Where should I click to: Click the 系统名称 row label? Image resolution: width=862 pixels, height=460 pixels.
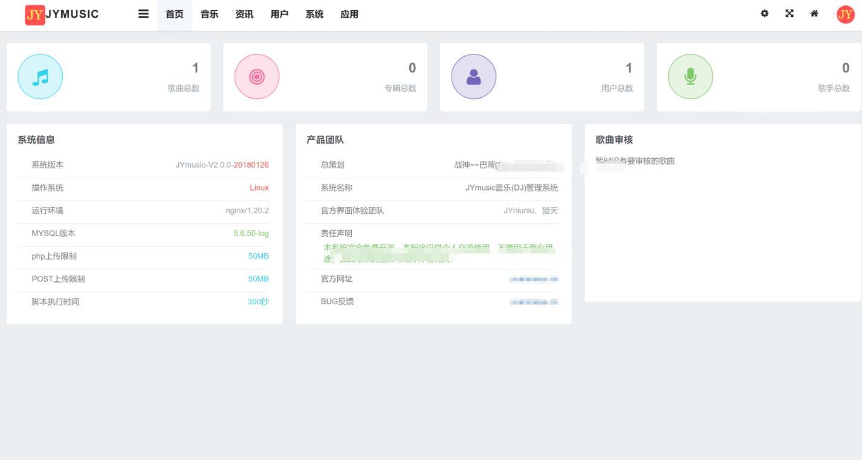(337, 188)
